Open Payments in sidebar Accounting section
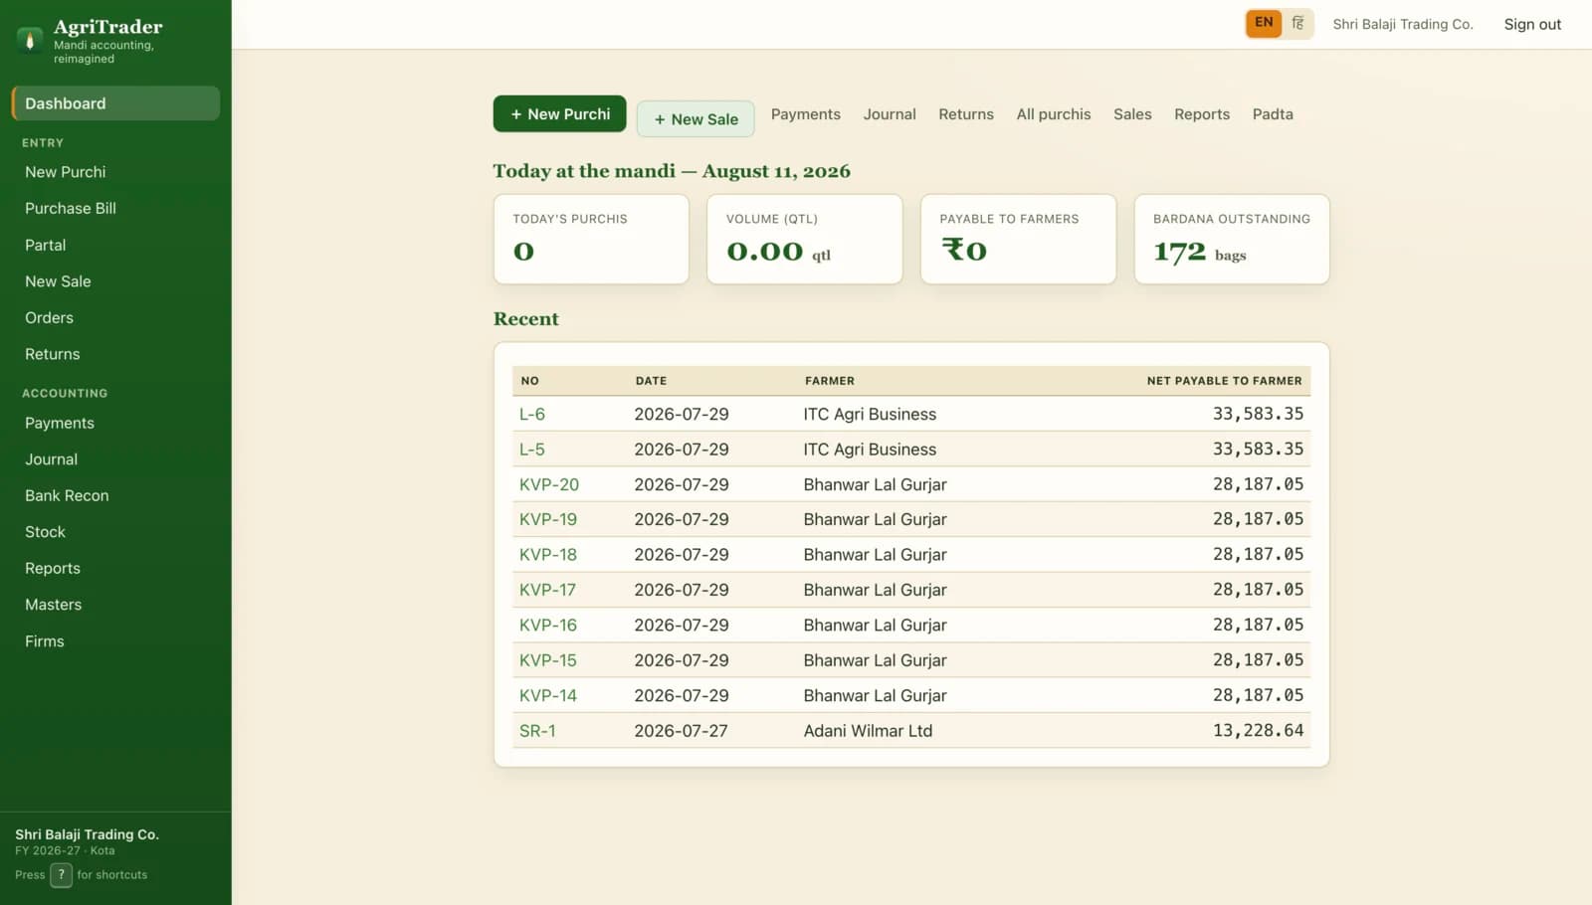The image size is (1592, 905). (115, 423)
